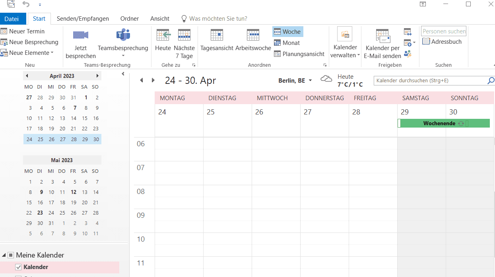Open the Berlin, BE location dropdown

[295, 80]
